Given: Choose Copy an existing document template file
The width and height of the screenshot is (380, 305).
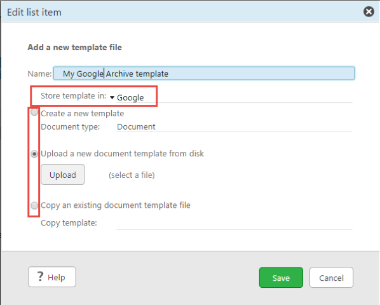Looking at the screenshot, I should [34, 205].
